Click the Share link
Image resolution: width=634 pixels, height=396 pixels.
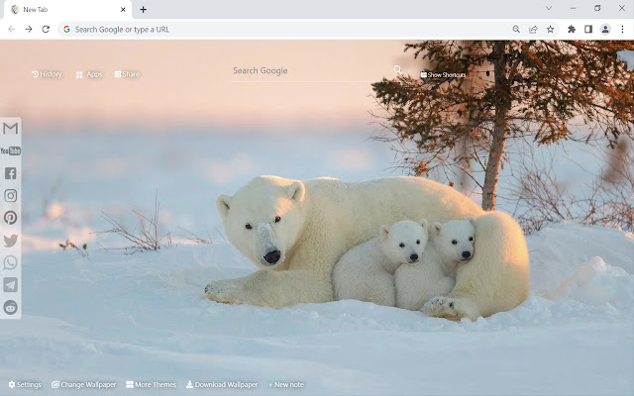tap(127, 74)
